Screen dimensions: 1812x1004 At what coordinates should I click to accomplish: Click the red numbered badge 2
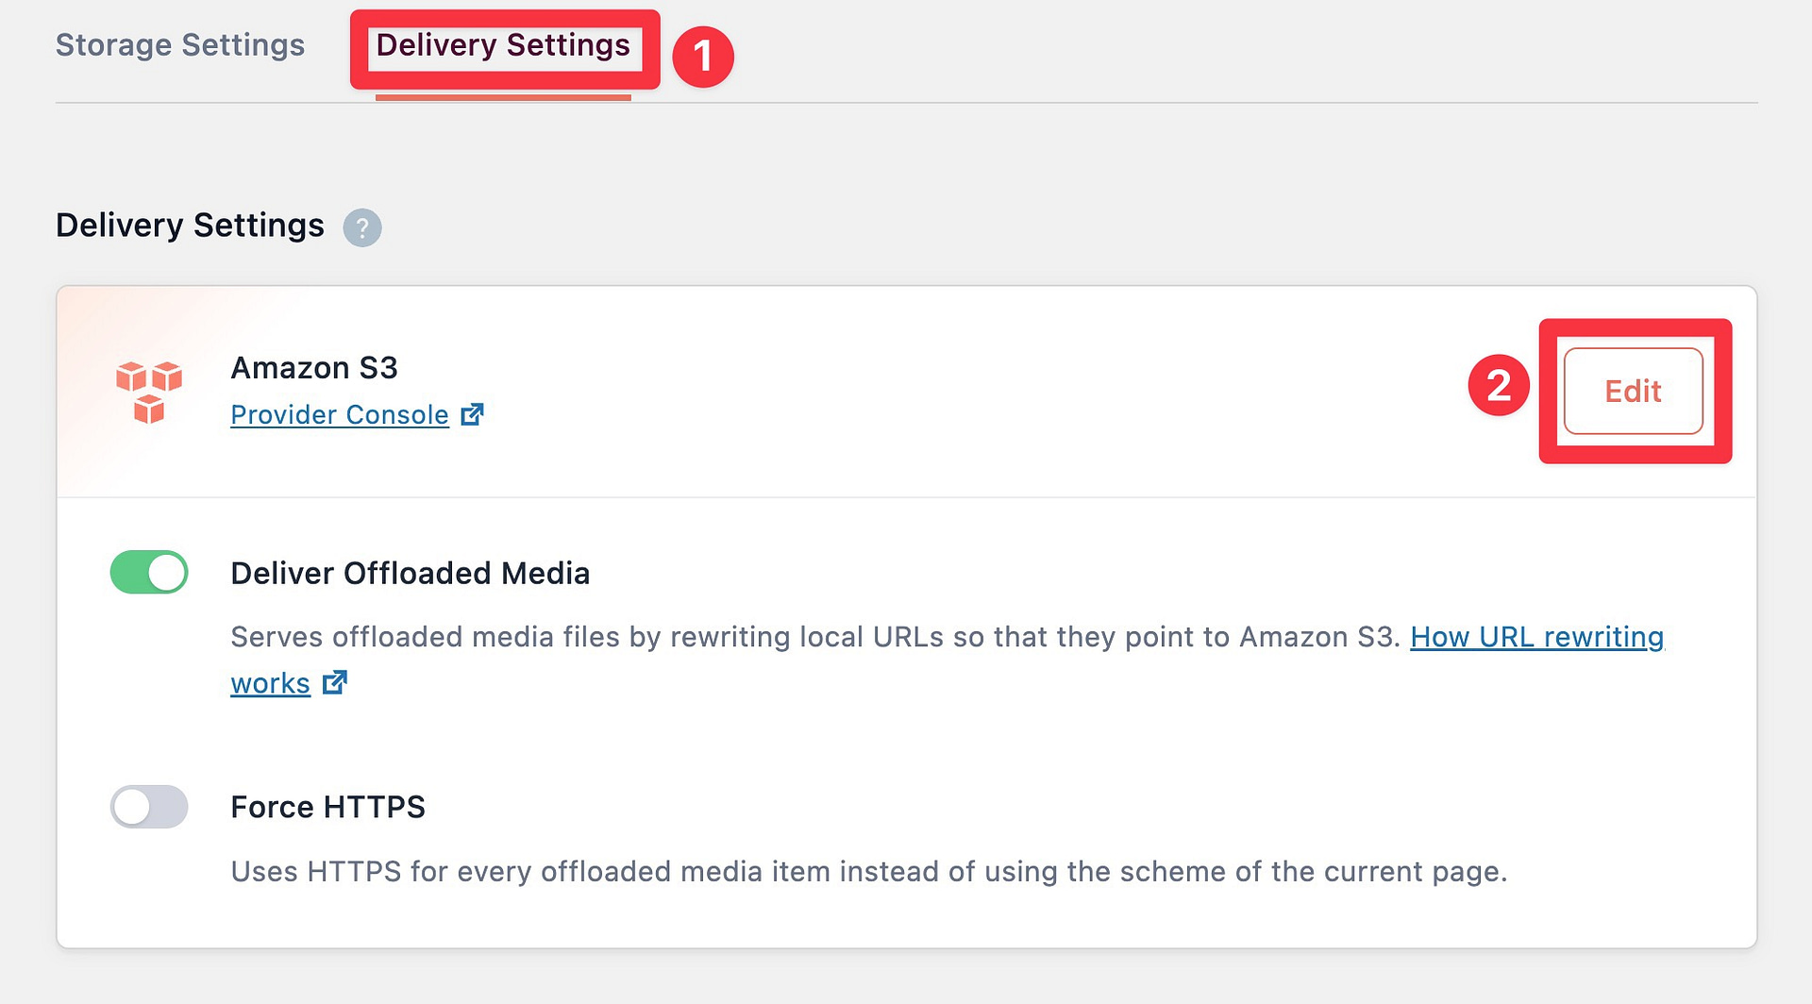(x=1500, y=386)
